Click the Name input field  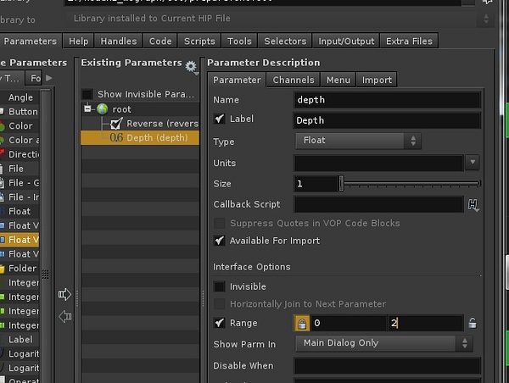387,100
